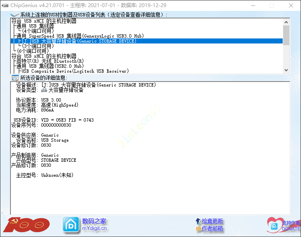
Task: Select Logitech USB Receiver composite device
Action: point(74,71)
